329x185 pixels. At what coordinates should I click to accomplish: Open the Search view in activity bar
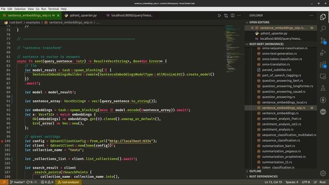click(323, 29)
